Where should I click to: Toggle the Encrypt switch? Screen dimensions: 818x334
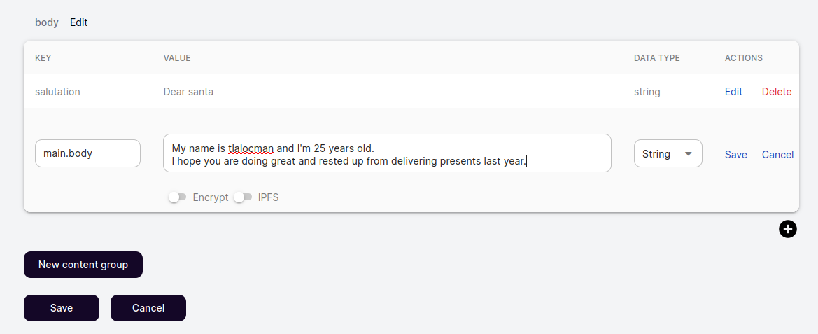point(177,197)
